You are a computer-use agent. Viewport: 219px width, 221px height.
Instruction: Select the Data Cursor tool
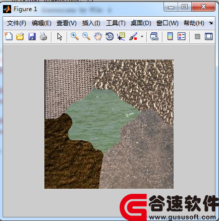(x=121, y=36)
